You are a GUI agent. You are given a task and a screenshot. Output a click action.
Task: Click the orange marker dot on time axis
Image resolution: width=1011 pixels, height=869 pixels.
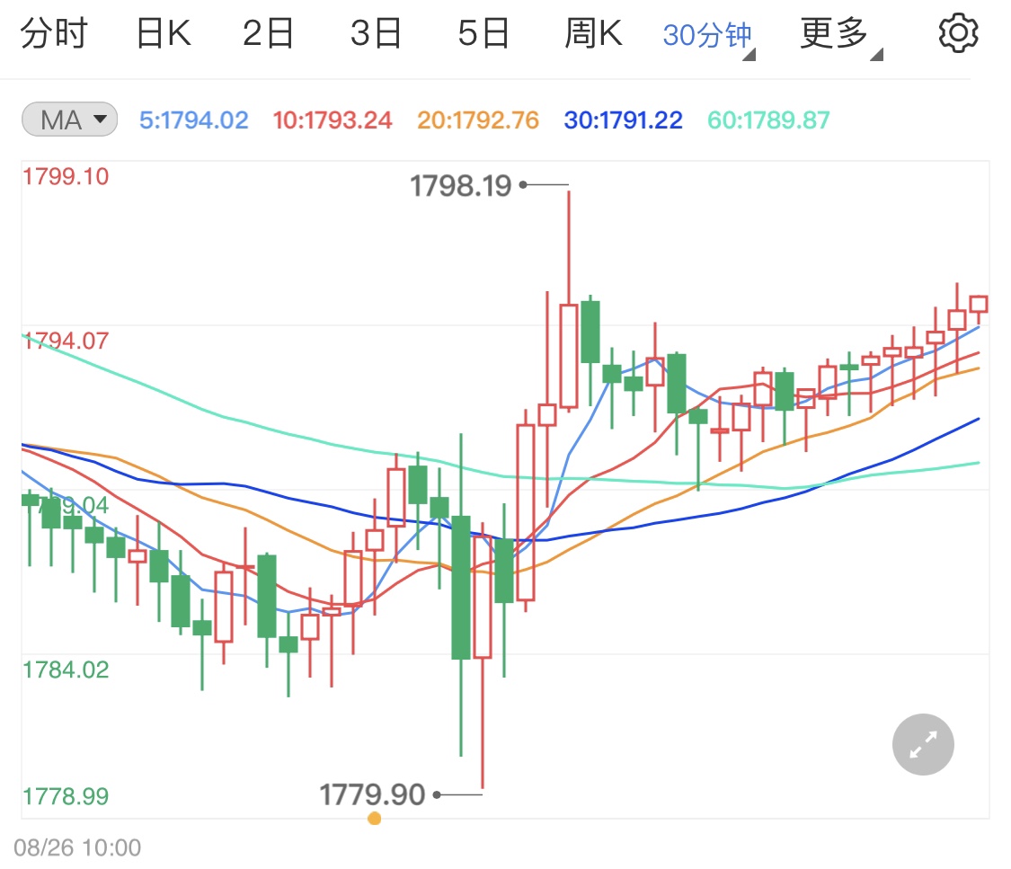[374, 819]
